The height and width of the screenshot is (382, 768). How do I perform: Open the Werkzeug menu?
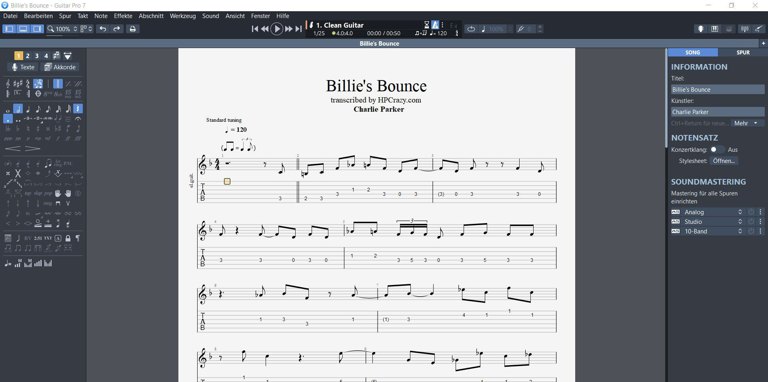click(183, 16)
